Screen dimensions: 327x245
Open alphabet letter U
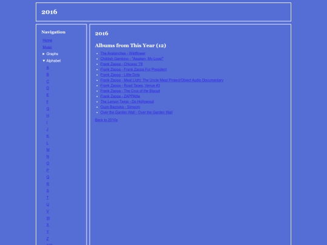pos(48,204)
